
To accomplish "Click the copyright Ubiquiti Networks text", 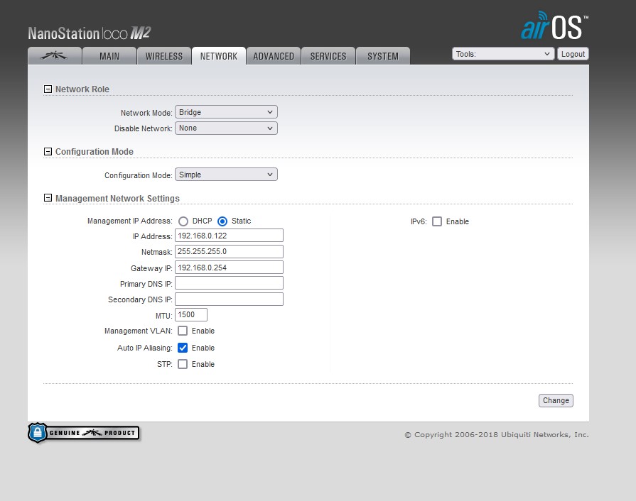I will coord(497,434).
